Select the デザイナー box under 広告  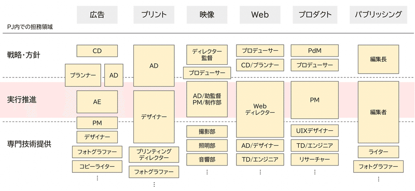97,137
